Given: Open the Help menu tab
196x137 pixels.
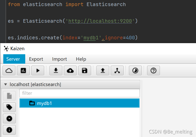Looking at the screenshot, I should pyautogui.click(x=81, y=59).
